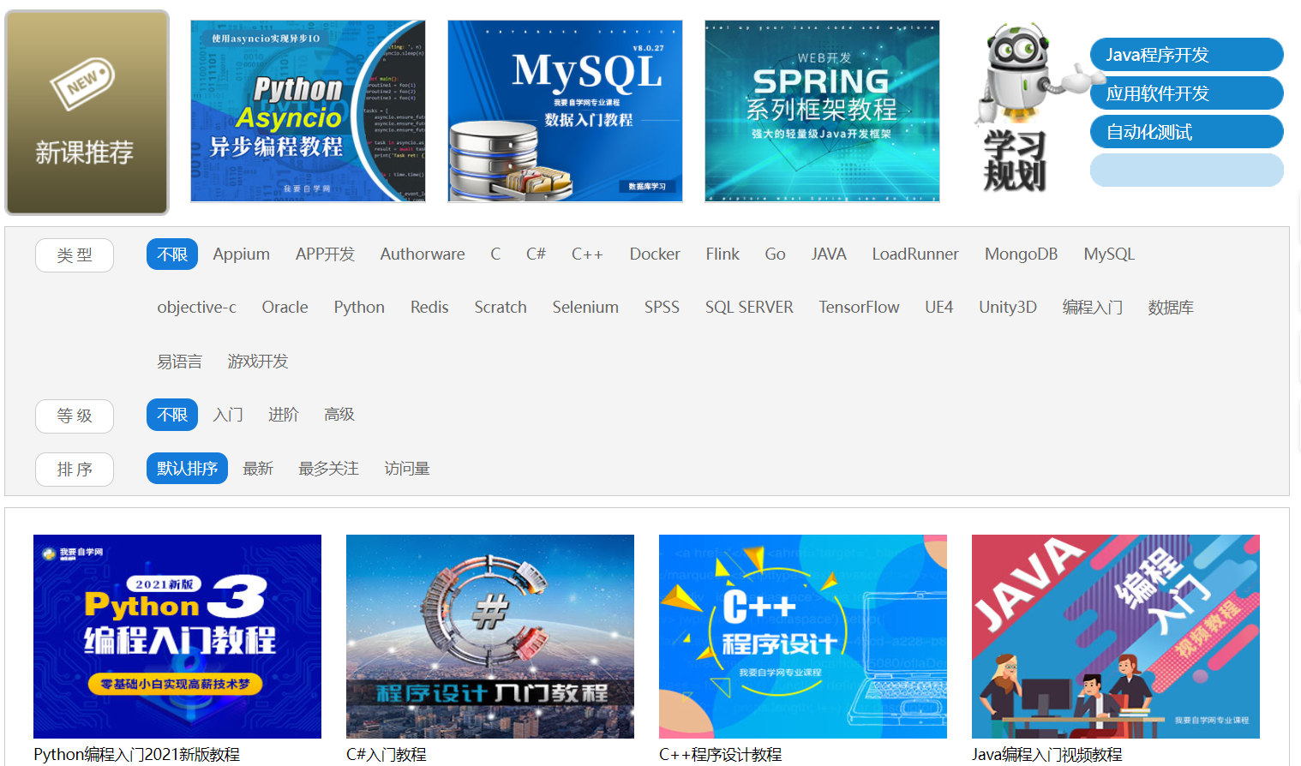Filter courses by TensorFlow
This screenshot has width=1301, height=766.
[x=859, y=308]
